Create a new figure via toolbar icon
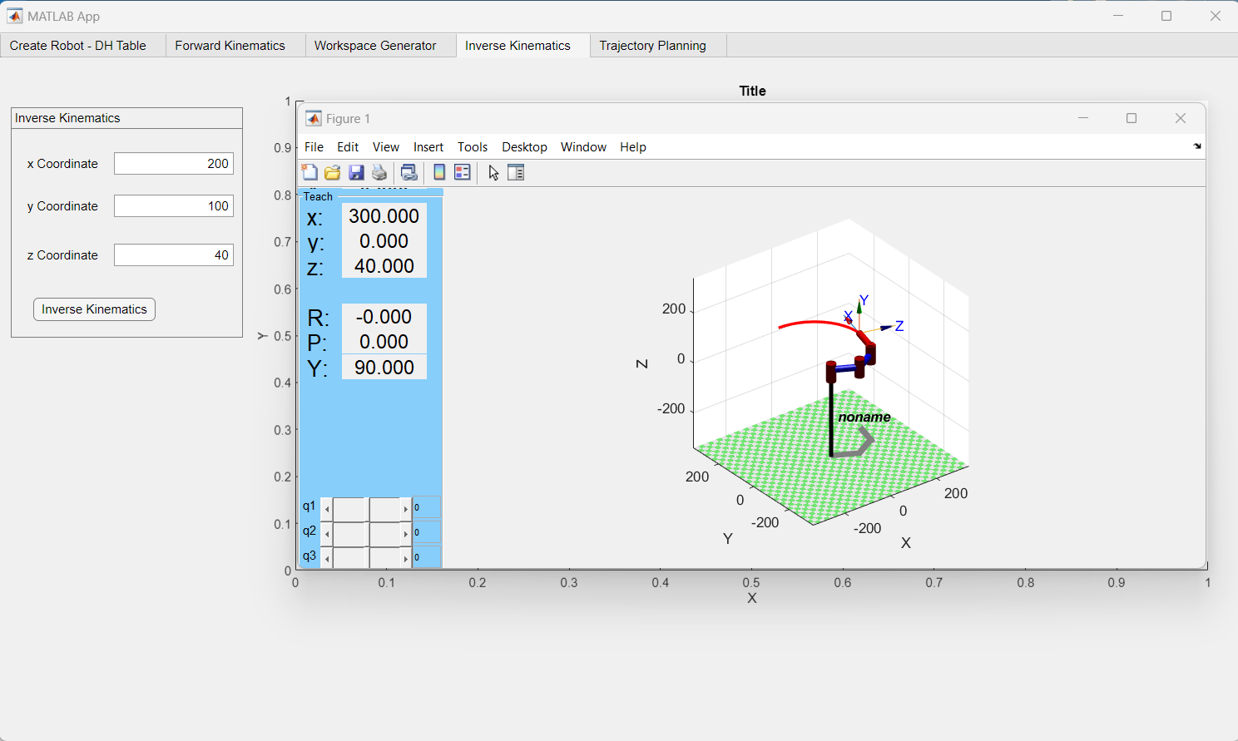 click(x=309, y=172)
